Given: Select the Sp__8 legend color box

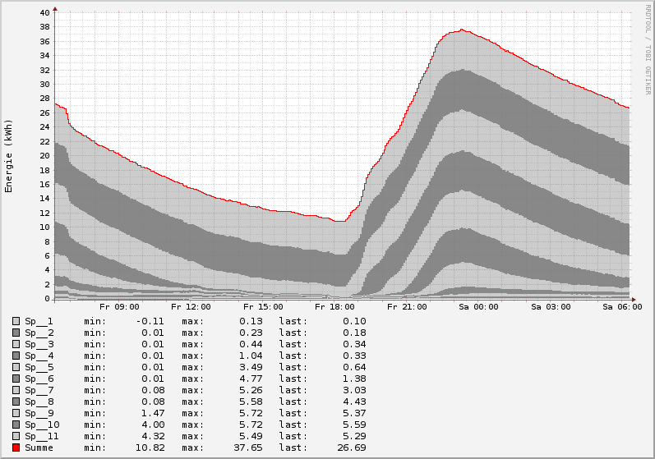Looking at the screenshot, I should pos(16,402).
